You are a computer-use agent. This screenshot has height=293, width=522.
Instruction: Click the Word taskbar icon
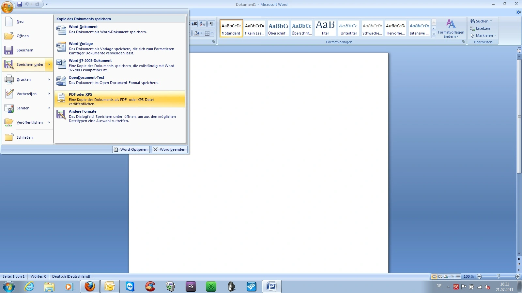coord(272,287)
